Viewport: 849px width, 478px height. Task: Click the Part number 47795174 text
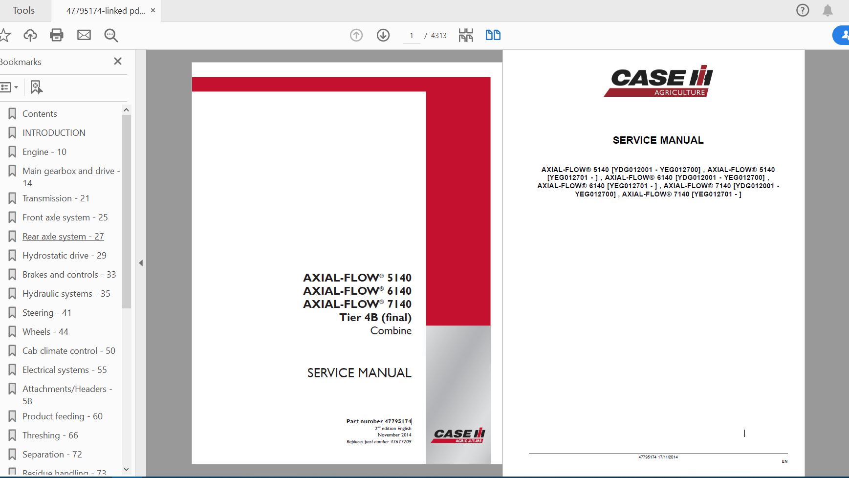(x=379, y=421)
